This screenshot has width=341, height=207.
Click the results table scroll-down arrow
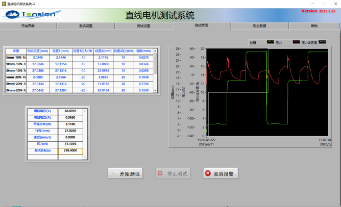pos(156,90)
